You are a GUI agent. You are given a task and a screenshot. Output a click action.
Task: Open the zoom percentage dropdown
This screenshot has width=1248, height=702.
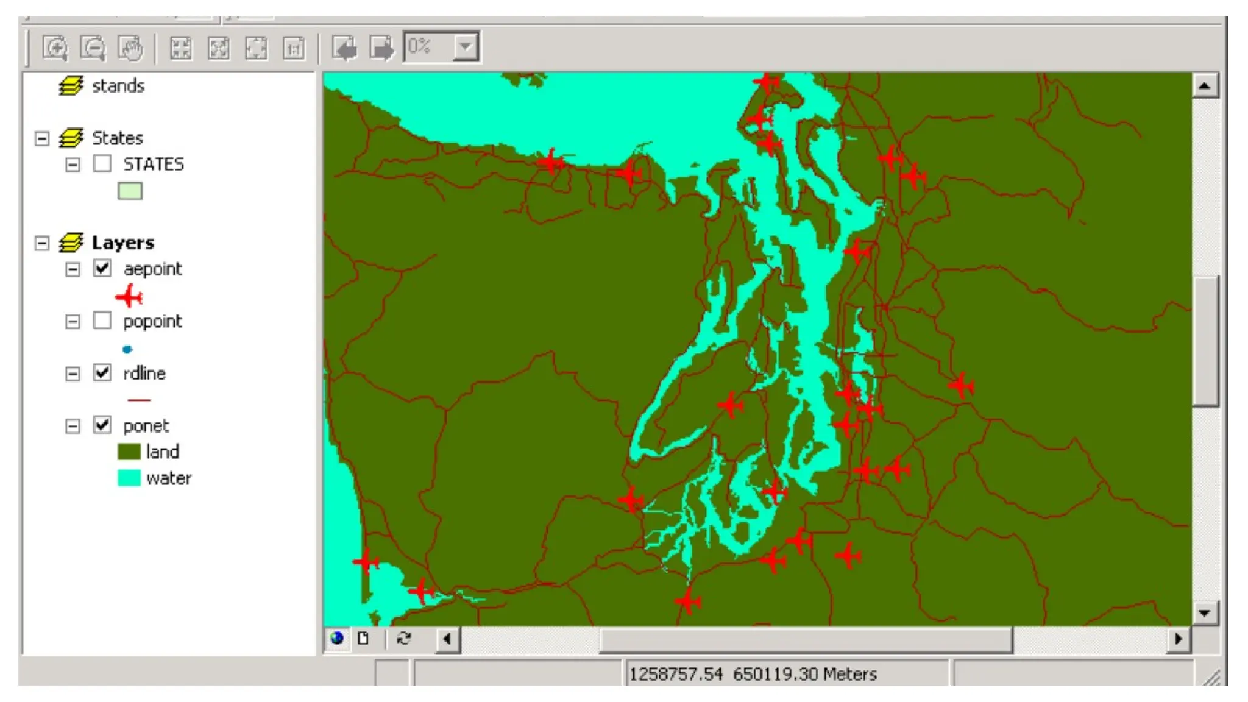point(466,47)
